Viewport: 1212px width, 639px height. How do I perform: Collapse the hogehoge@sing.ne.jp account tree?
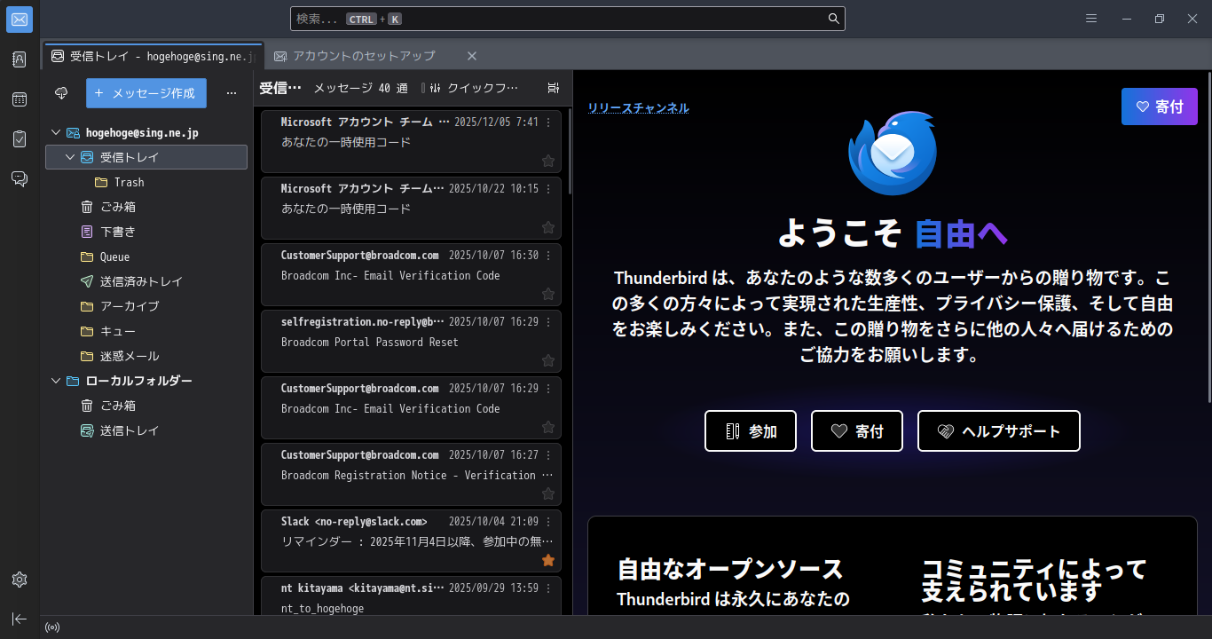click(56, 132)
